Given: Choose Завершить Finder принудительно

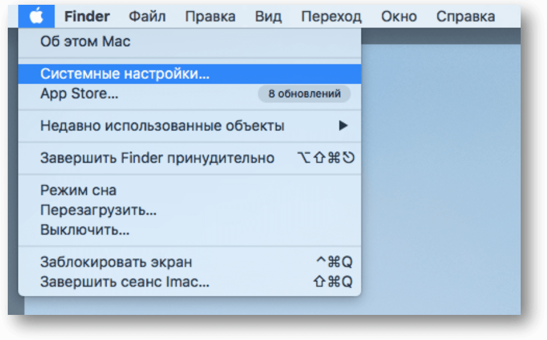Looking at the screenshot, I should pos(190,158).
